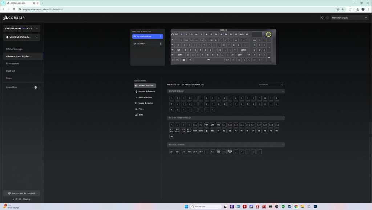Select Média et volume assignment category
Viewport: 372px width, 210px height.
tap(145, 97)
